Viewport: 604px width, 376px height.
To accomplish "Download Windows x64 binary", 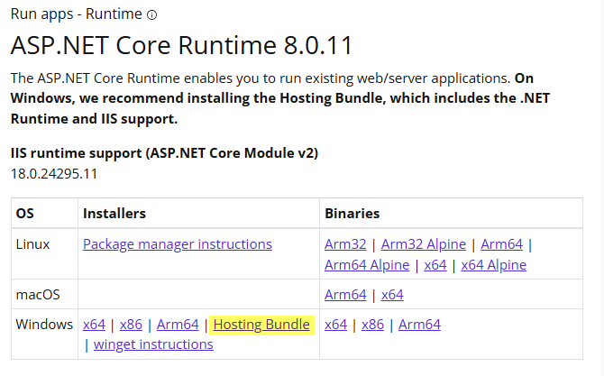I will (335, 325).
